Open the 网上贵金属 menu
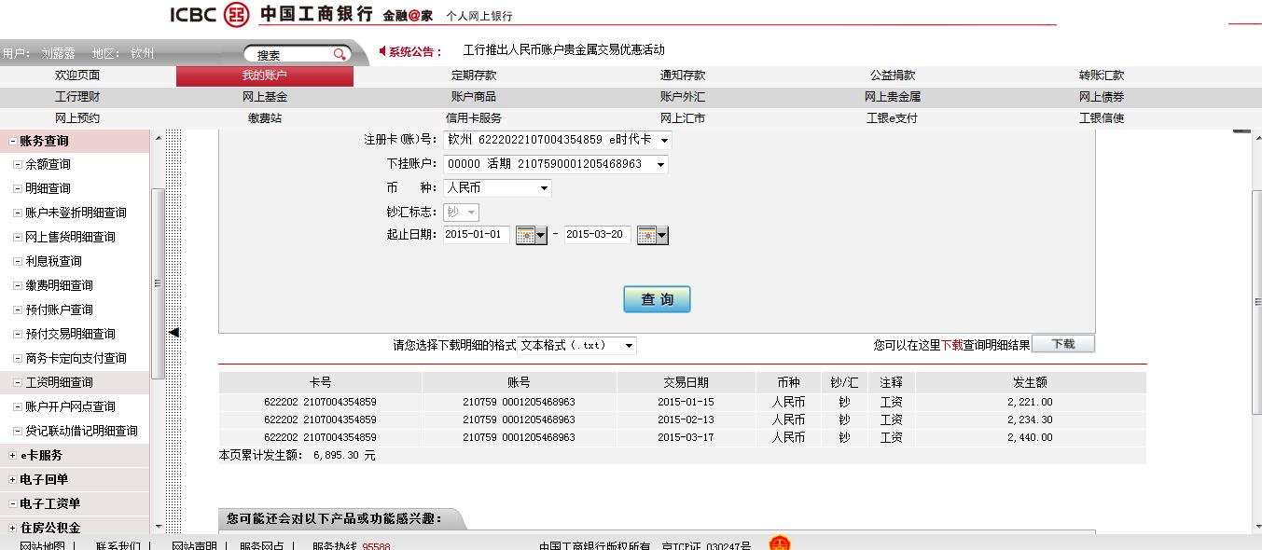This screenshot has height=550, width=1262. (x=893, y=97)
